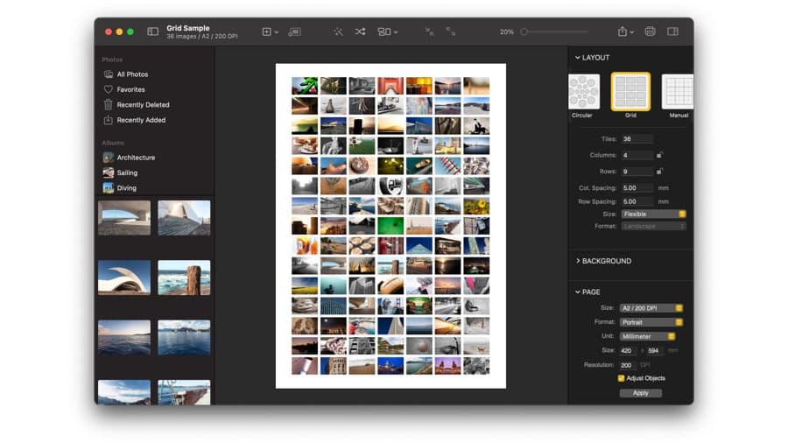
Task: Select the curved white building thumbnail in library
Action: pos(124,278)
